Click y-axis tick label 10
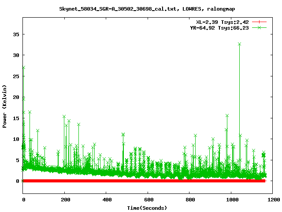Screen dimensions: 282x212 pos(16,139)
